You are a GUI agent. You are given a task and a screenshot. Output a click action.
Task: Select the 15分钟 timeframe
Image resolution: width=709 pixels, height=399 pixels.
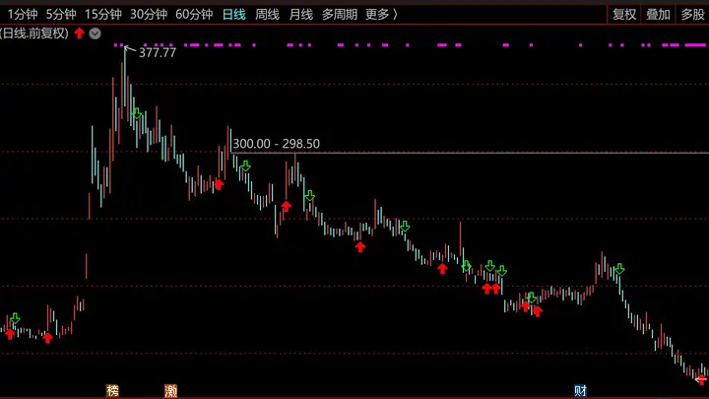click(103, 15)
